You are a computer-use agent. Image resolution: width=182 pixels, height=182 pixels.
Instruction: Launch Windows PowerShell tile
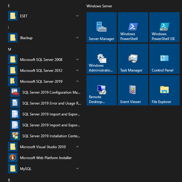133,27
